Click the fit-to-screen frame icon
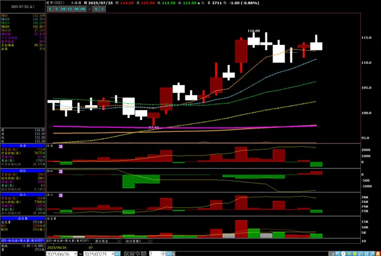 (x=367, y=254)
